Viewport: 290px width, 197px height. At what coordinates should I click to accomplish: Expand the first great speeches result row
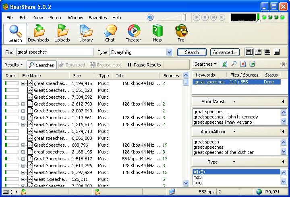click(23, 84)
